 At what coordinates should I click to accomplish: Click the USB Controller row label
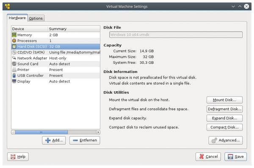pos(30,76)
